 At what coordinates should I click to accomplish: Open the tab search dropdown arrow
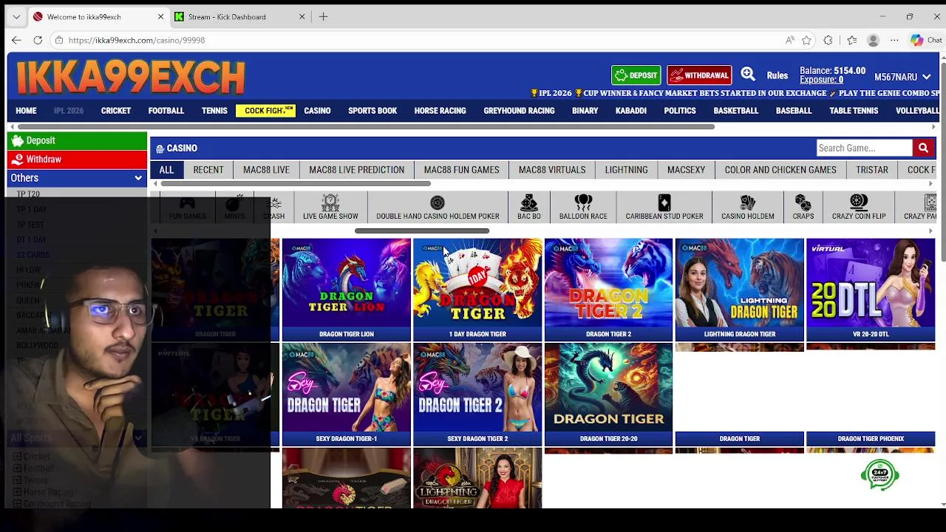point(16,16)
